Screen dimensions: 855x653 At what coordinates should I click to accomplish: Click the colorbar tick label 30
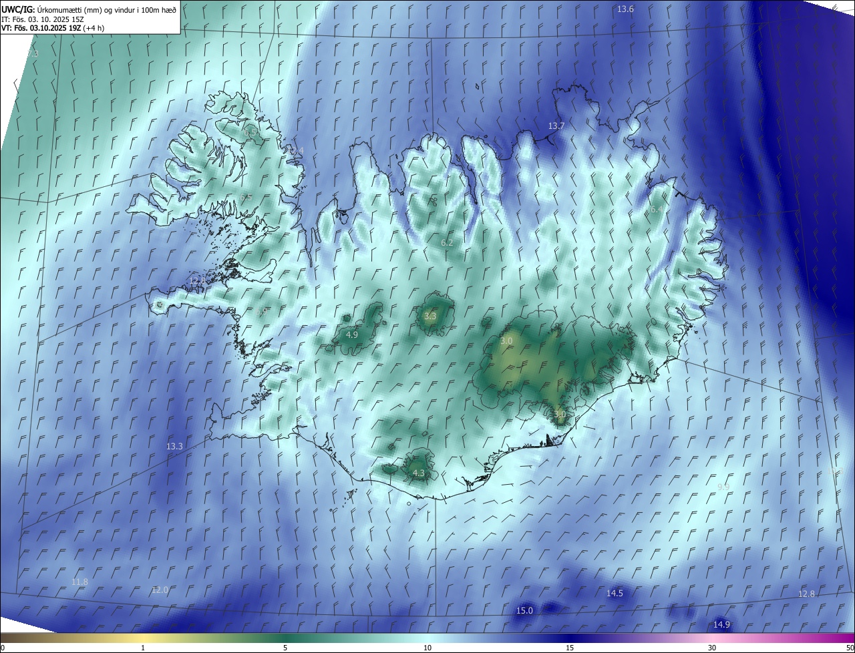tap(712, 648)
